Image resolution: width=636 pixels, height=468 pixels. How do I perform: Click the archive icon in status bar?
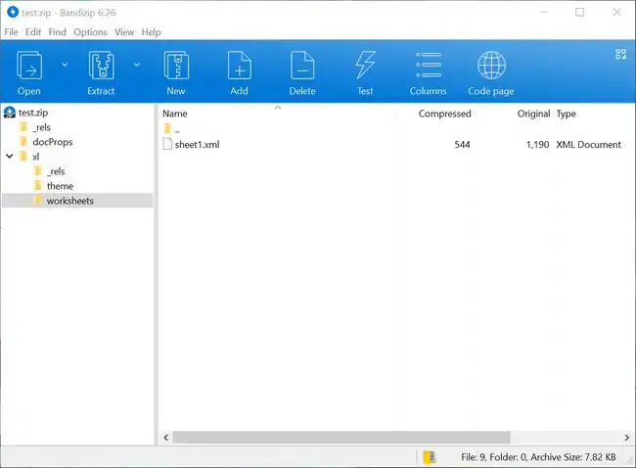coord(430,457)
